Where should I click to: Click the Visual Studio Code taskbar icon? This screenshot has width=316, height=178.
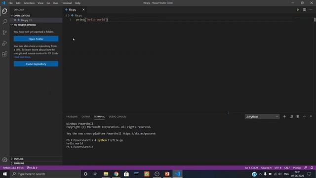pyautogui.click(x=177, y=174)
